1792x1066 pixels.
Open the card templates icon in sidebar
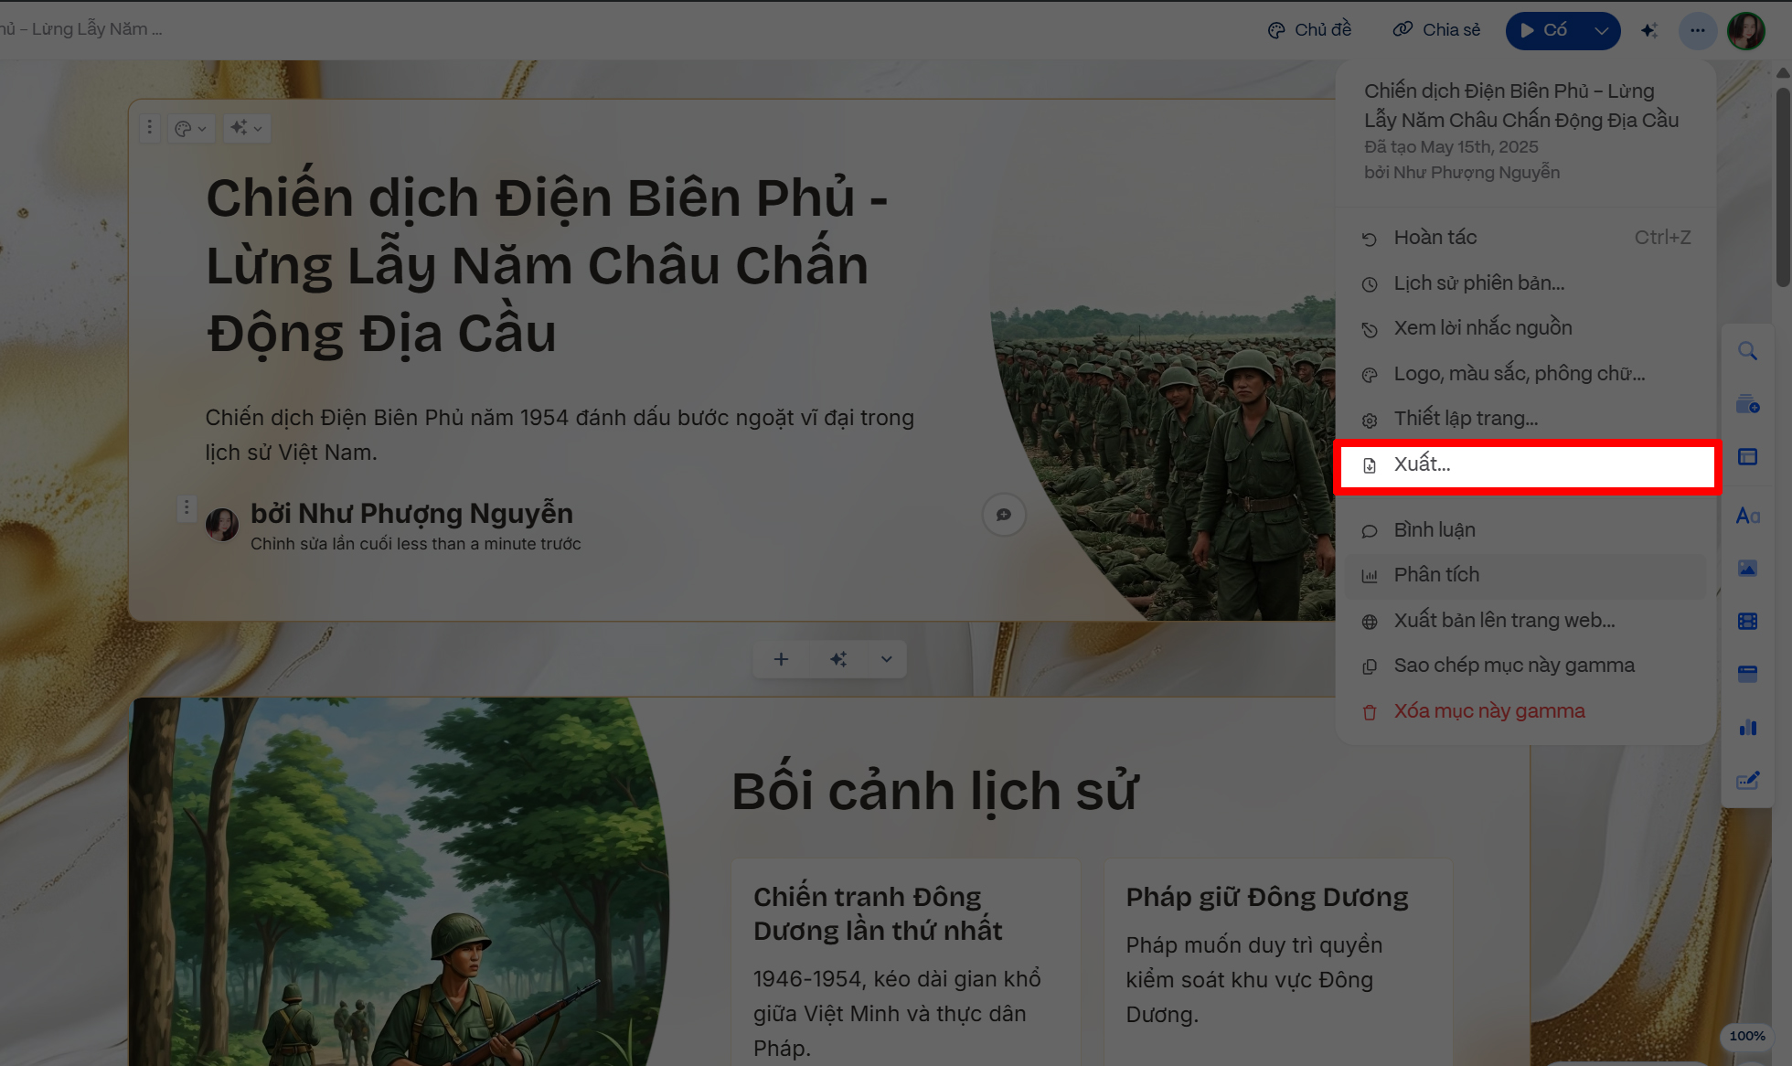[x=1747, y=404]
